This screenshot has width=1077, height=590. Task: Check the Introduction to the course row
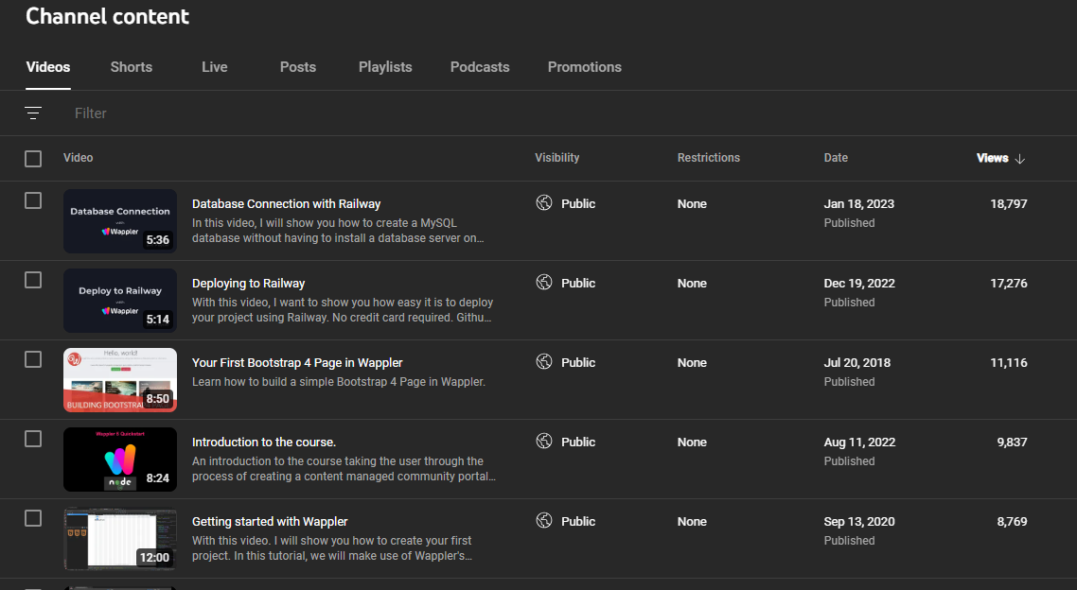click(33, 439)
